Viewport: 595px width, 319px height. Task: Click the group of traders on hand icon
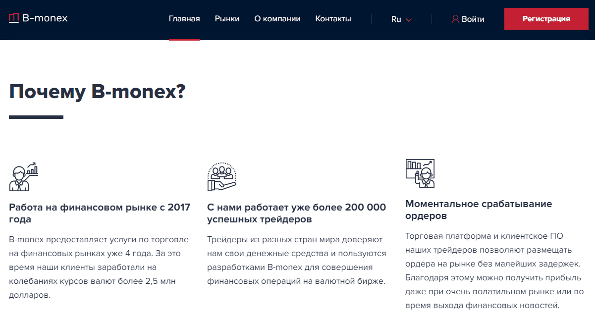tap(221, 177)
